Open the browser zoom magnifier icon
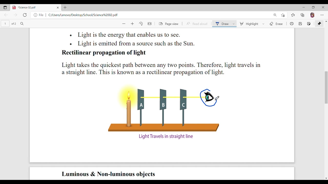The width and height of the screenshot is (328, 184). [275, 15]
